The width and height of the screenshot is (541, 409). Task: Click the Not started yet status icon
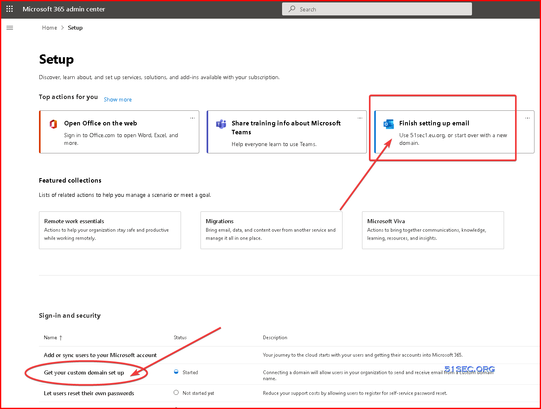click(176, 392)
